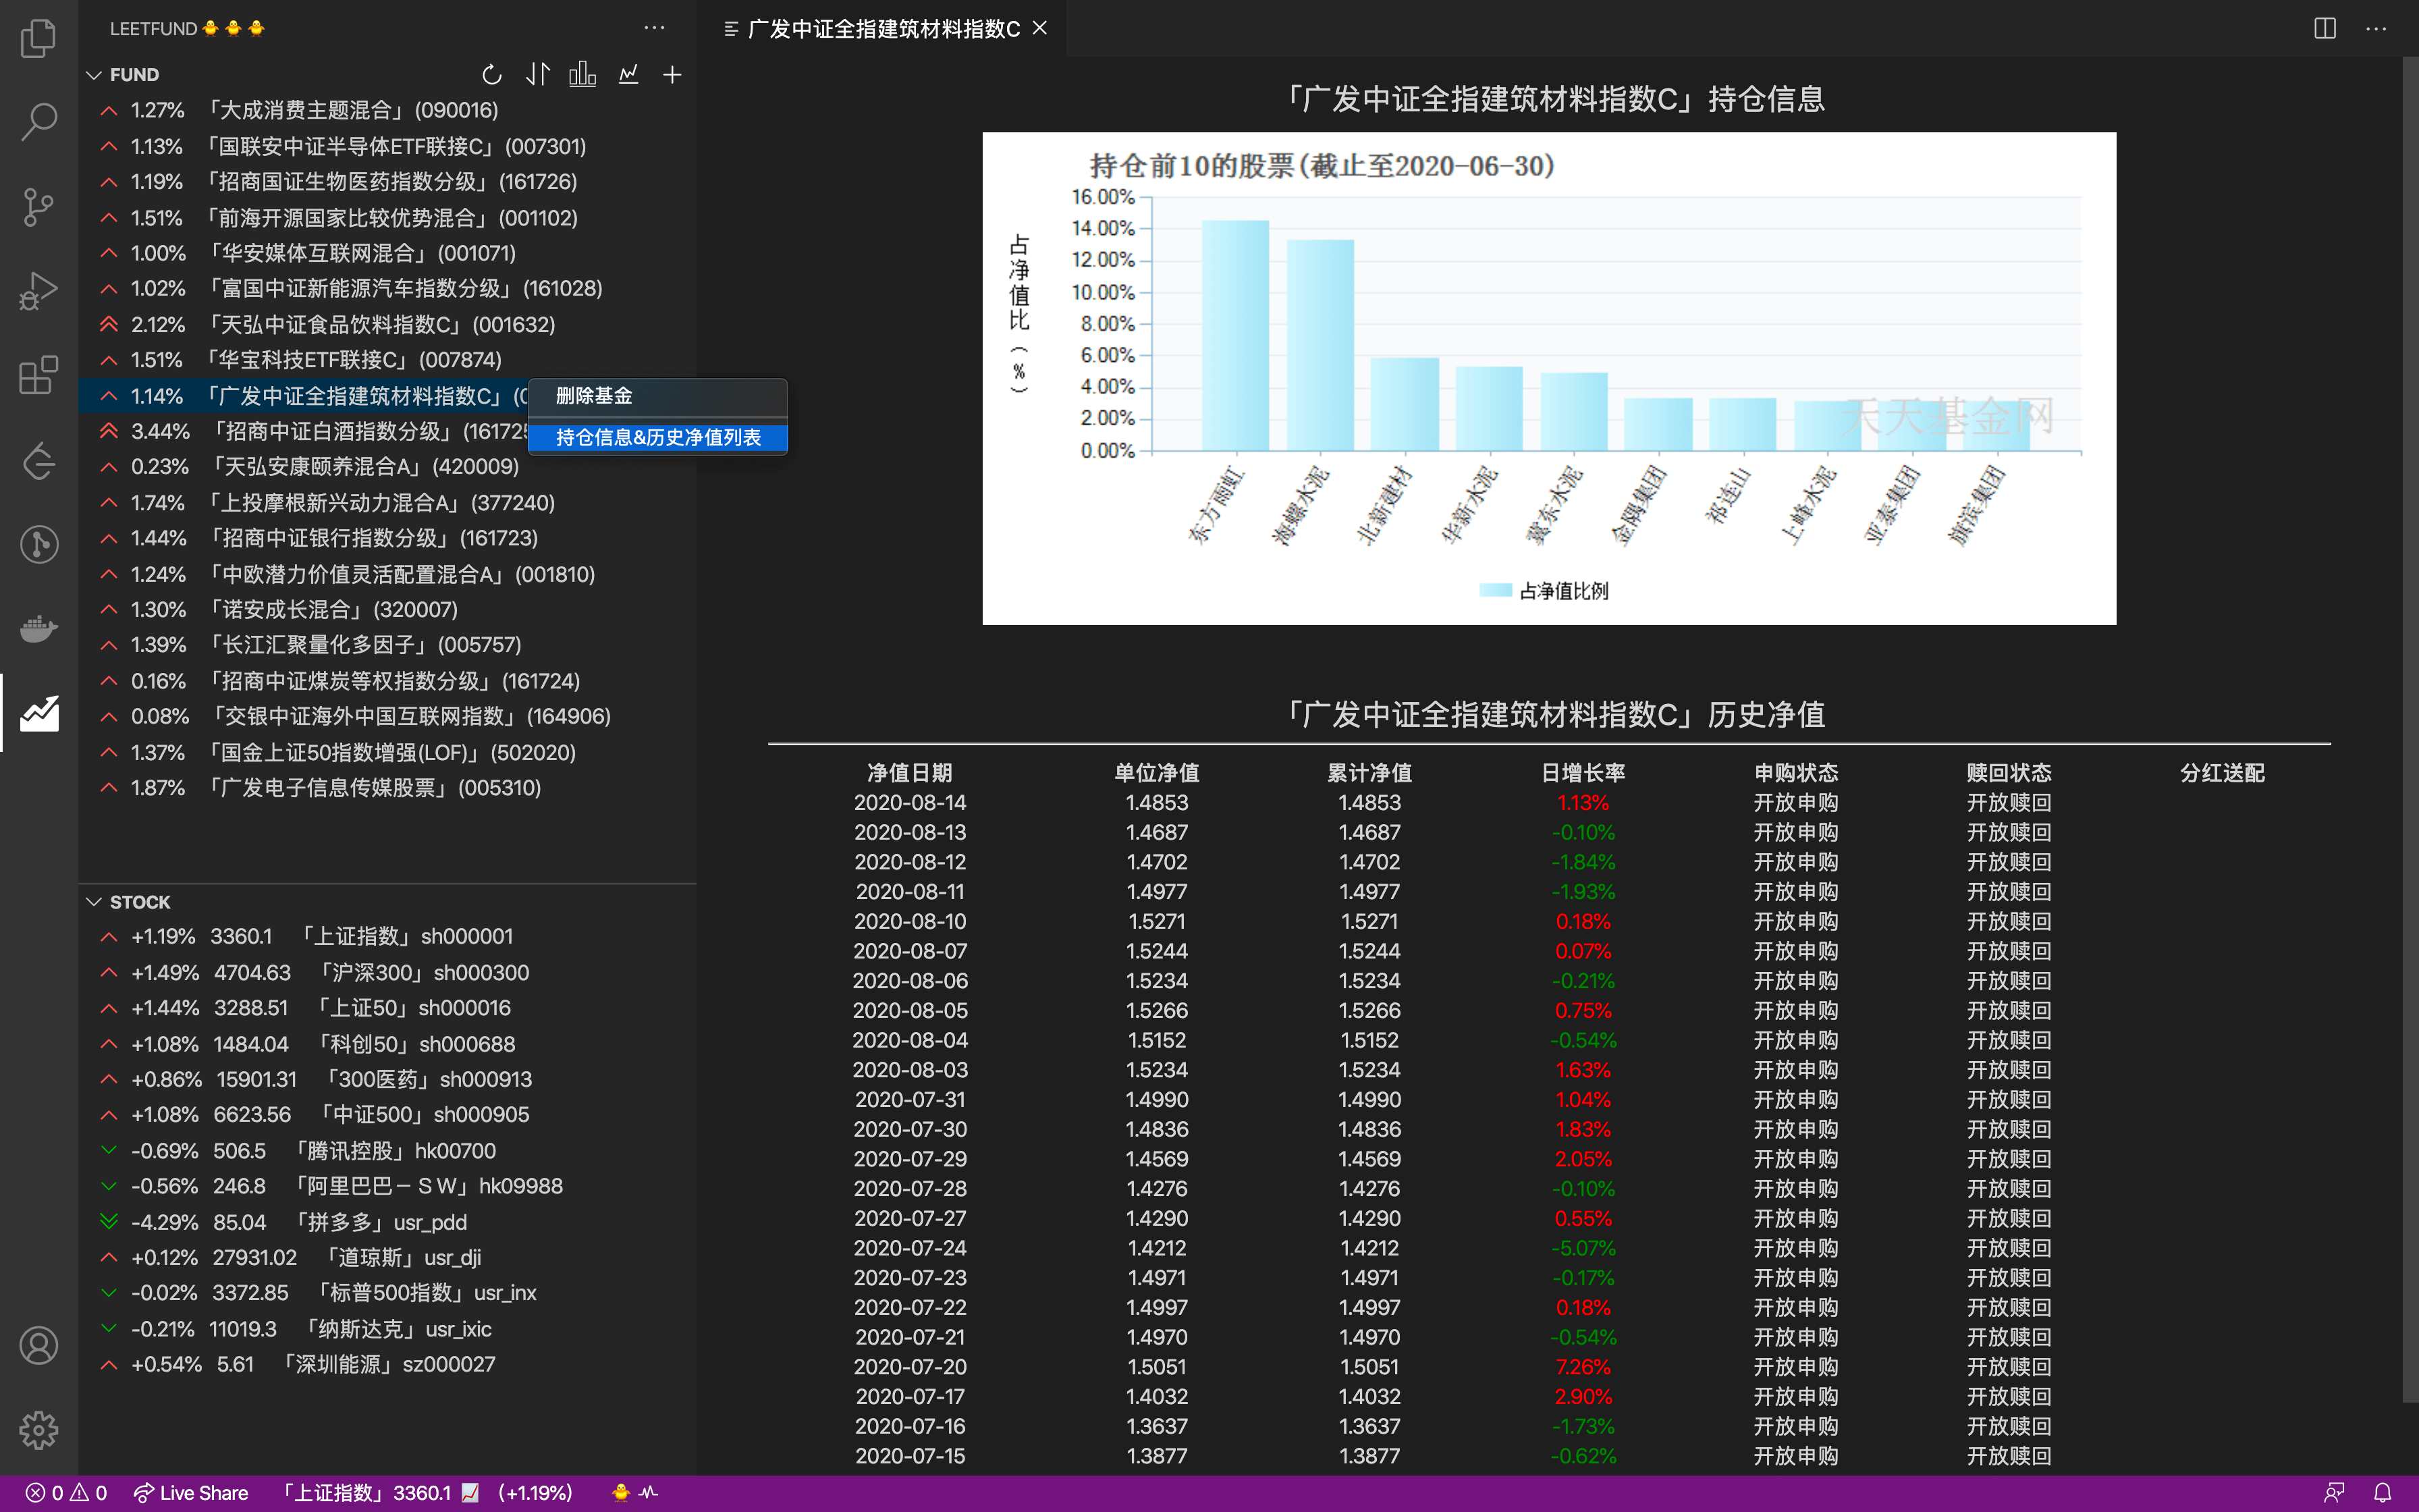The image size is (2419, 1512).
Task: Click the three-dot menu on LEETFUND panel
Action: coord(655,28)
